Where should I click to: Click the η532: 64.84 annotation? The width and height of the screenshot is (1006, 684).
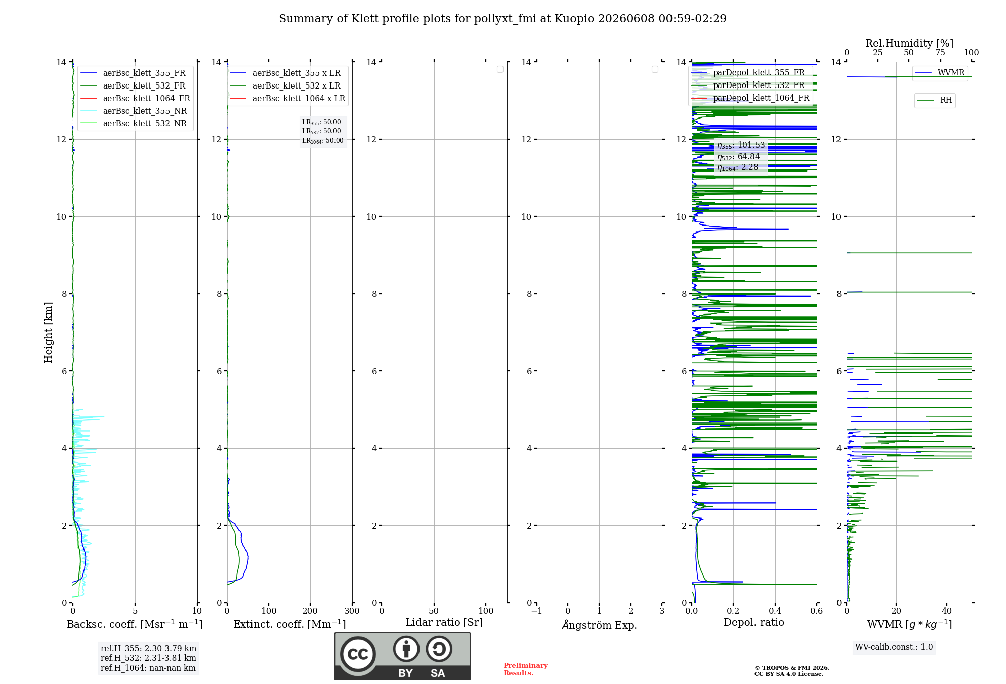click(738, 157)
